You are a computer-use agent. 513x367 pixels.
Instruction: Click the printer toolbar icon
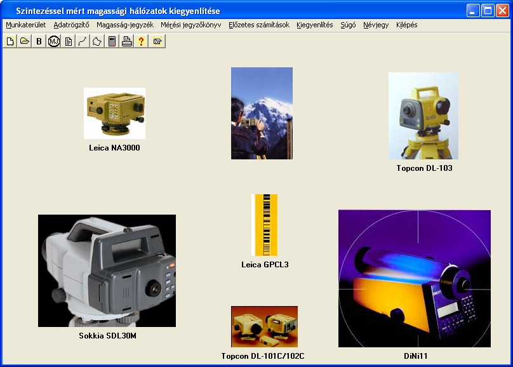[126, 41]
